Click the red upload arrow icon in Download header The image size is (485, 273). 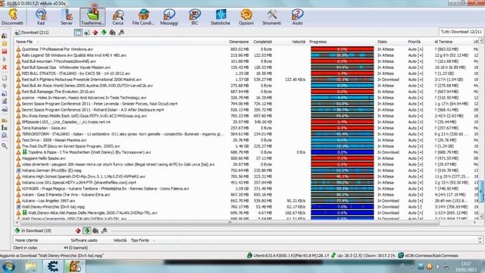(x=95, y=32)
